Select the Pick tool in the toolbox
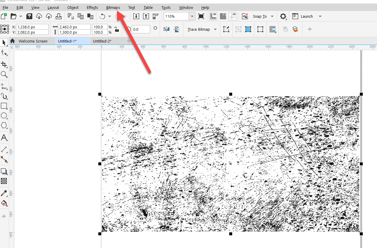 [4, 43]
